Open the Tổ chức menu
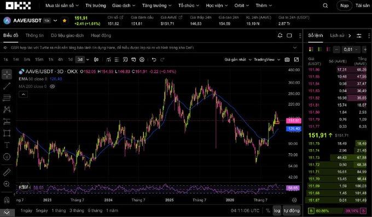 coord(189,5)
